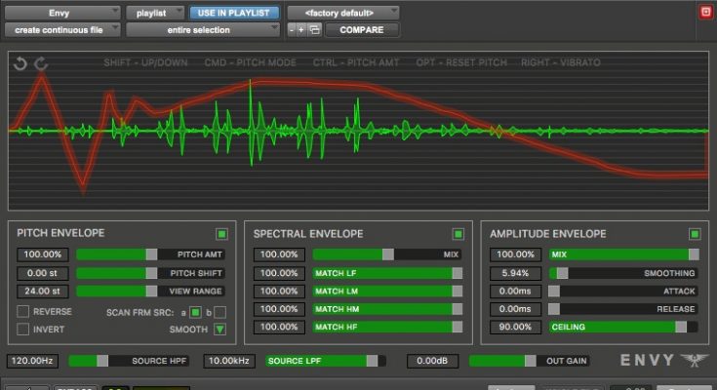
Task: Click the redo arrow icon
Action: pyautogui.click(x=40, y=63)
